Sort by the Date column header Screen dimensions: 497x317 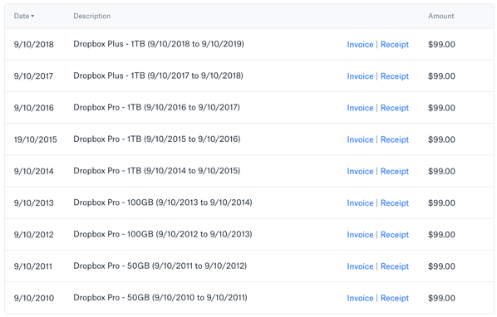(x=24, y=16)
